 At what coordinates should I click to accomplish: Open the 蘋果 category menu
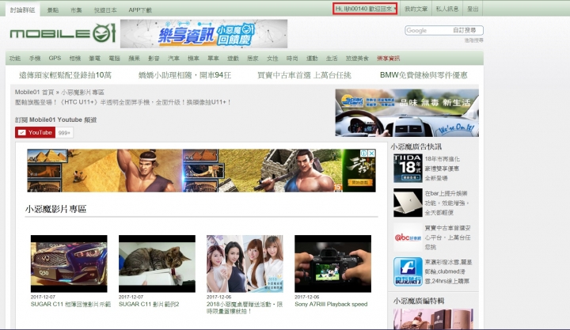pos(134,58)
